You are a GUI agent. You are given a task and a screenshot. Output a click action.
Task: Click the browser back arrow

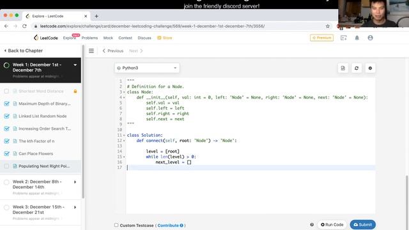tap(6, 26)
